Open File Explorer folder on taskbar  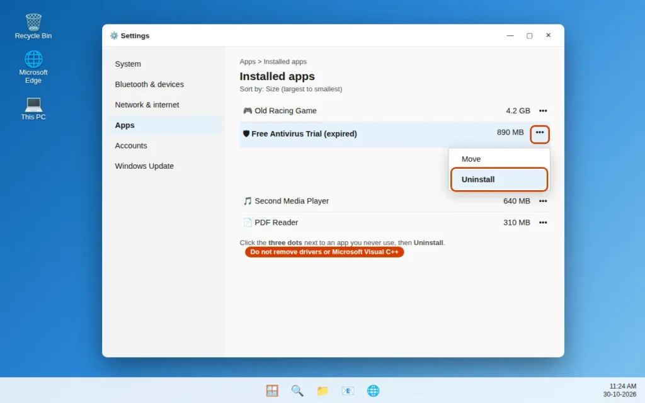(x=322, y=390)
